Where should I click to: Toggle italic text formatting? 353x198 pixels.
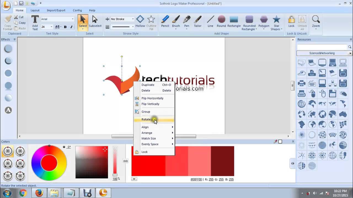[x=71, y=27]
